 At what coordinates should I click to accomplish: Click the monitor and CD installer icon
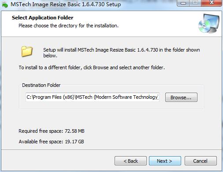point(209,23)
